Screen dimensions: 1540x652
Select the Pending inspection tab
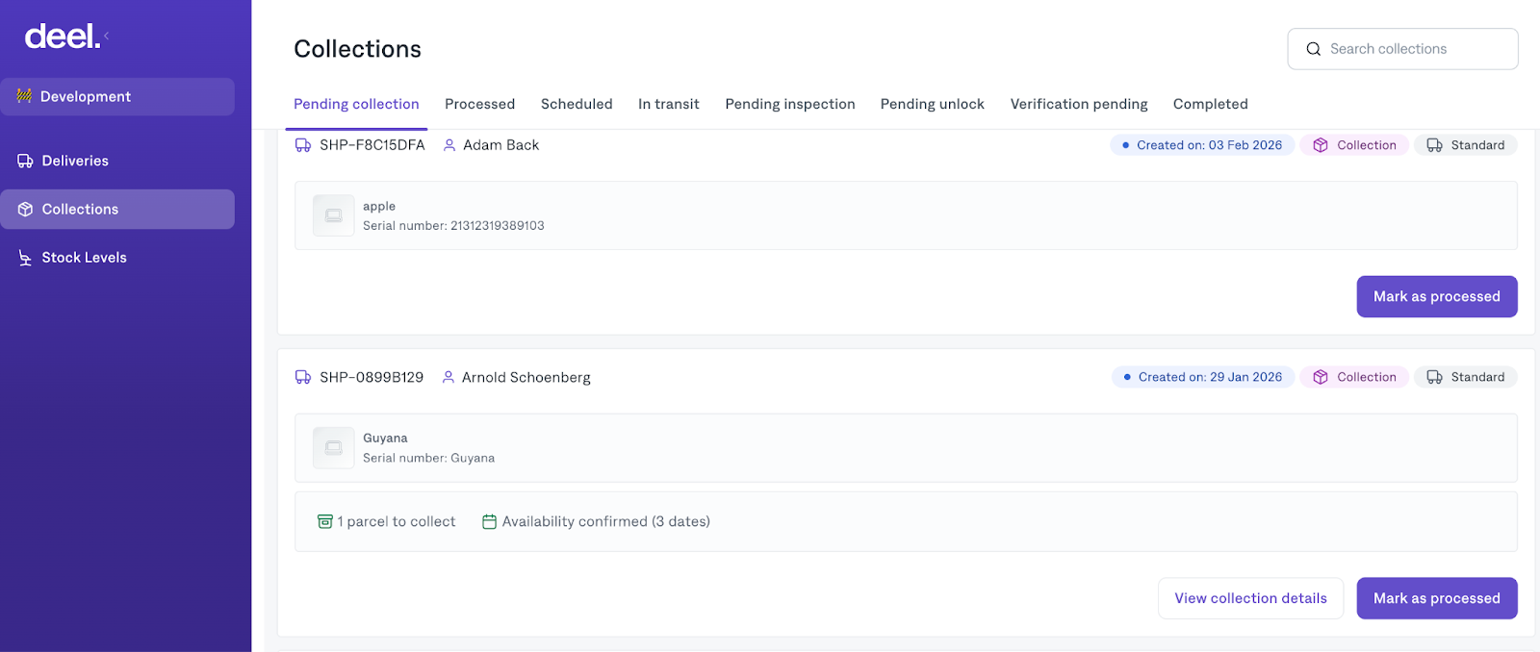pyautogui.click(x=789, y=104)
